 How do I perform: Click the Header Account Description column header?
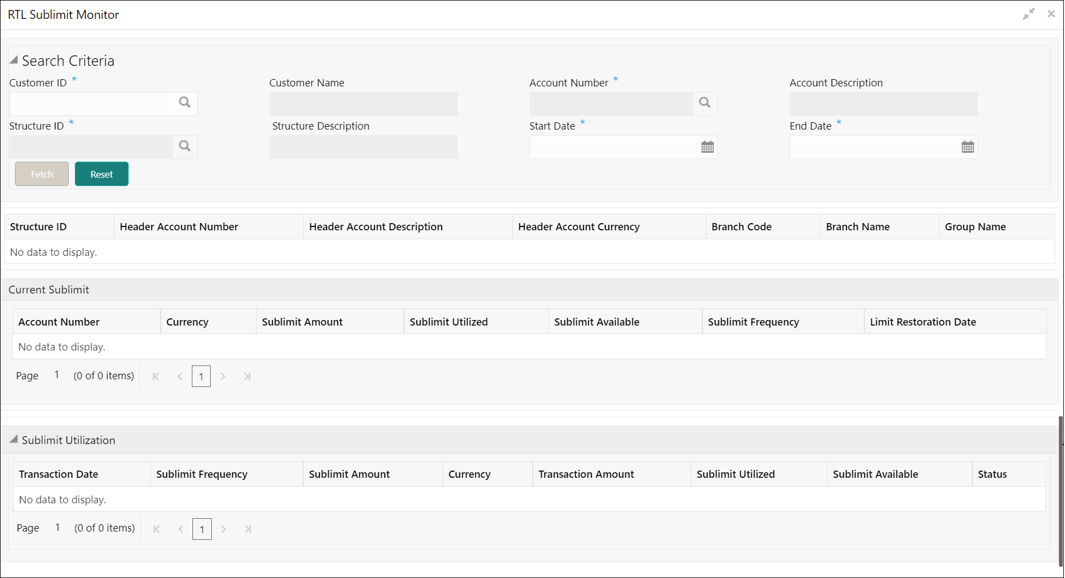[x=407, y=226]
